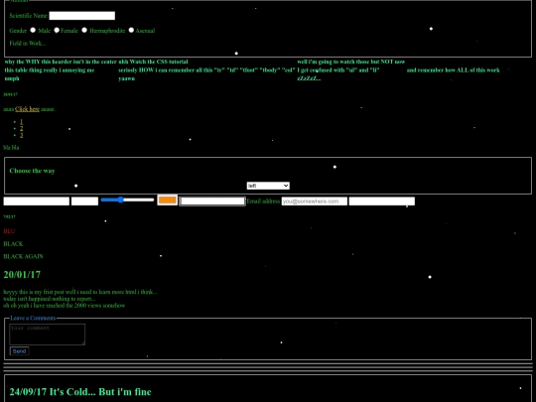
Task: Click the table cell "zZzZzZ..."
Action: click(309, 78)
